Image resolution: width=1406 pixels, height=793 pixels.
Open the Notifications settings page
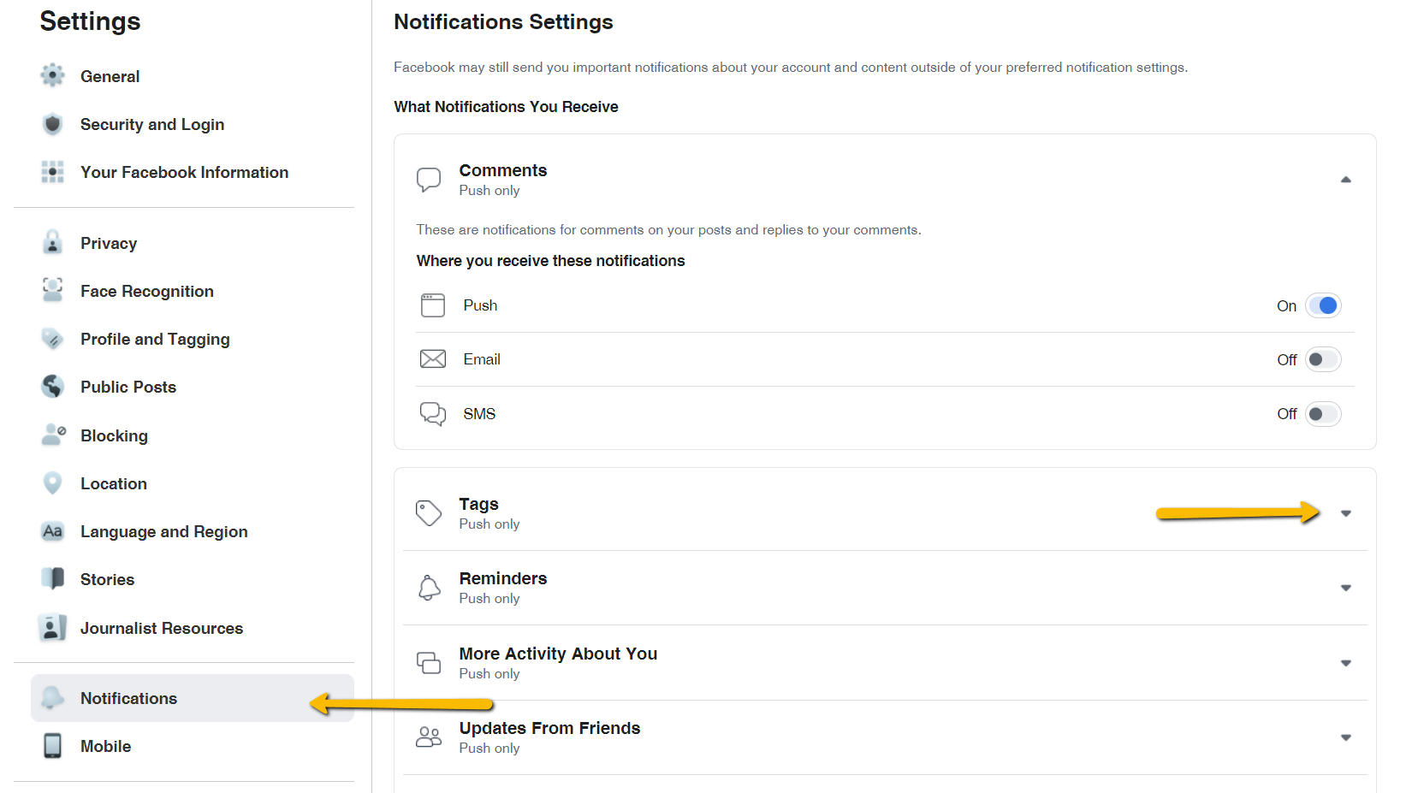click(128, 698)
